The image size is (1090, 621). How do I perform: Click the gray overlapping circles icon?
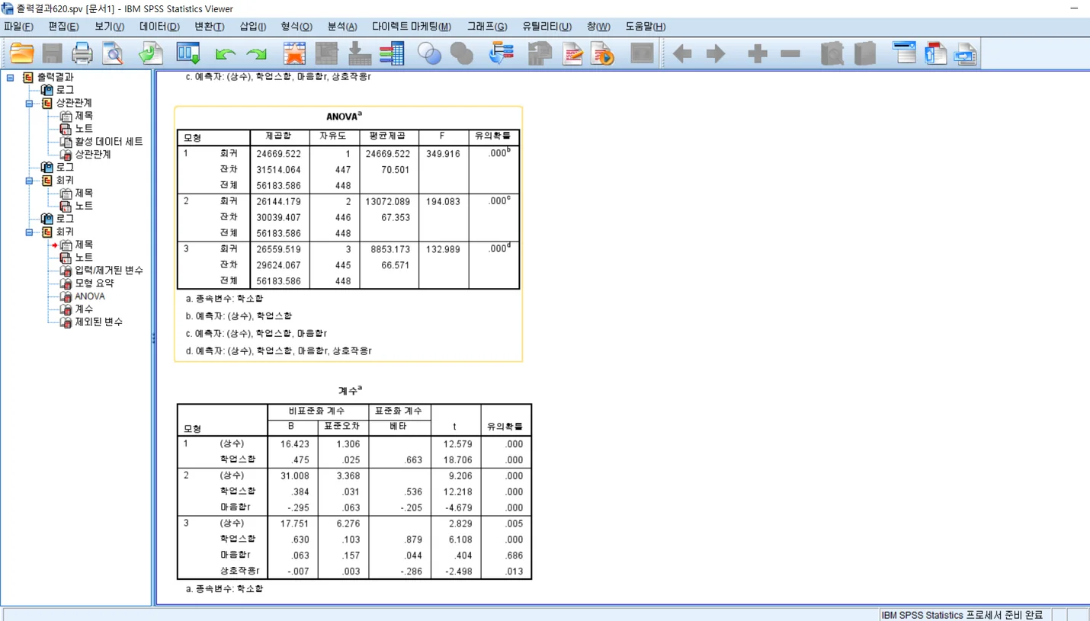point(462,53)
